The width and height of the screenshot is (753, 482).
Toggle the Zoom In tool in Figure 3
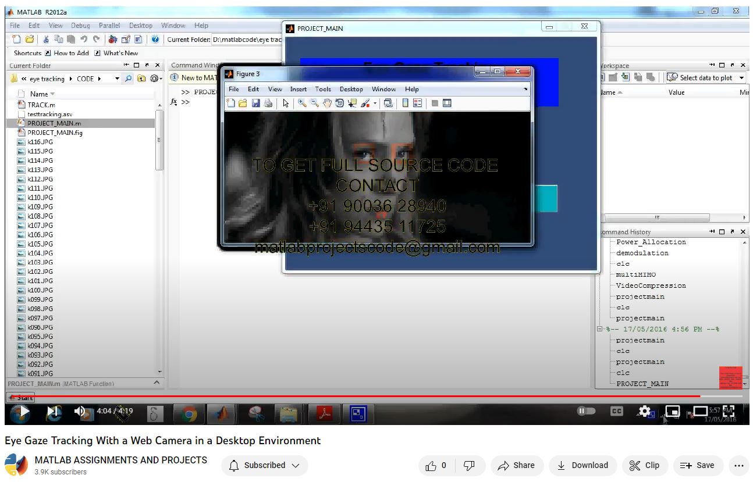point(302,103)
